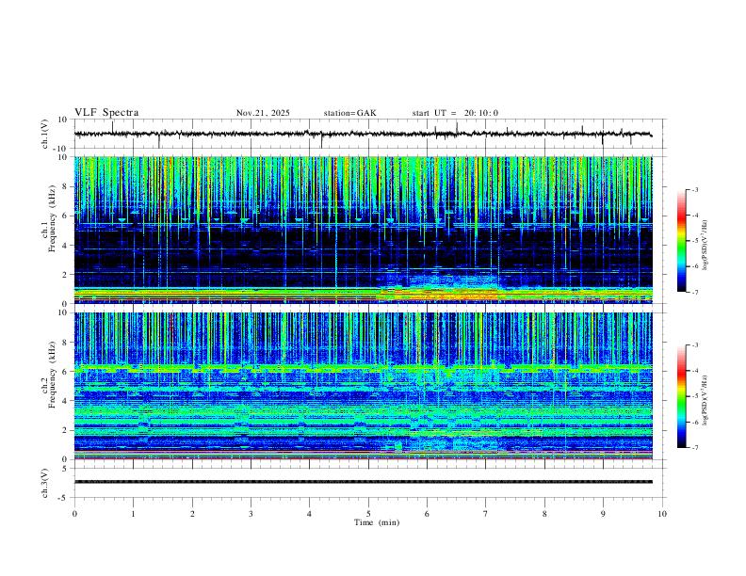746x576 pixels.
Task: Click the "Time (min)" axis title
Action: (x=377, y=522)
